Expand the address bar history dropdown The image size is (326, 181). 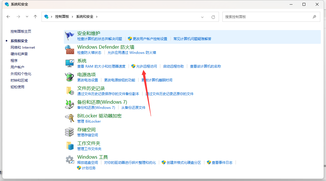pos(202,17)
